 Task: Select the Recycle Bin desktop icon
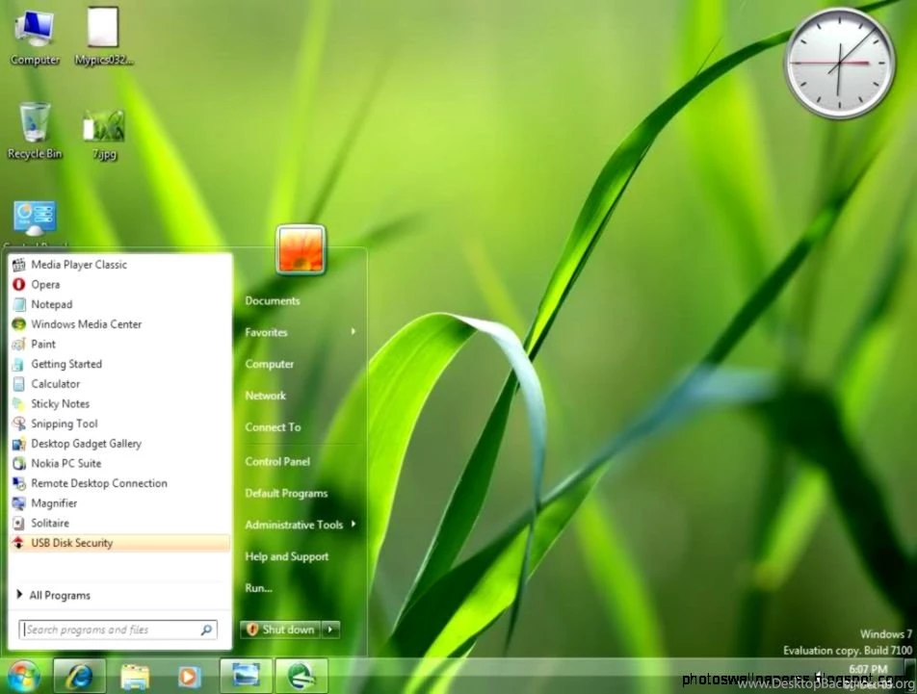click(x=35, y=130)
